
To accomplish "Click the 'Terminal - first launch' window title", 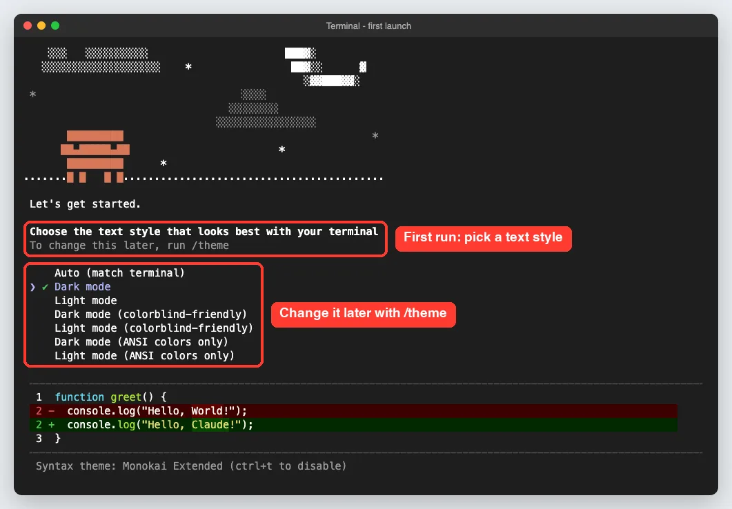I will pyautogui.click(x=368, y=26).
